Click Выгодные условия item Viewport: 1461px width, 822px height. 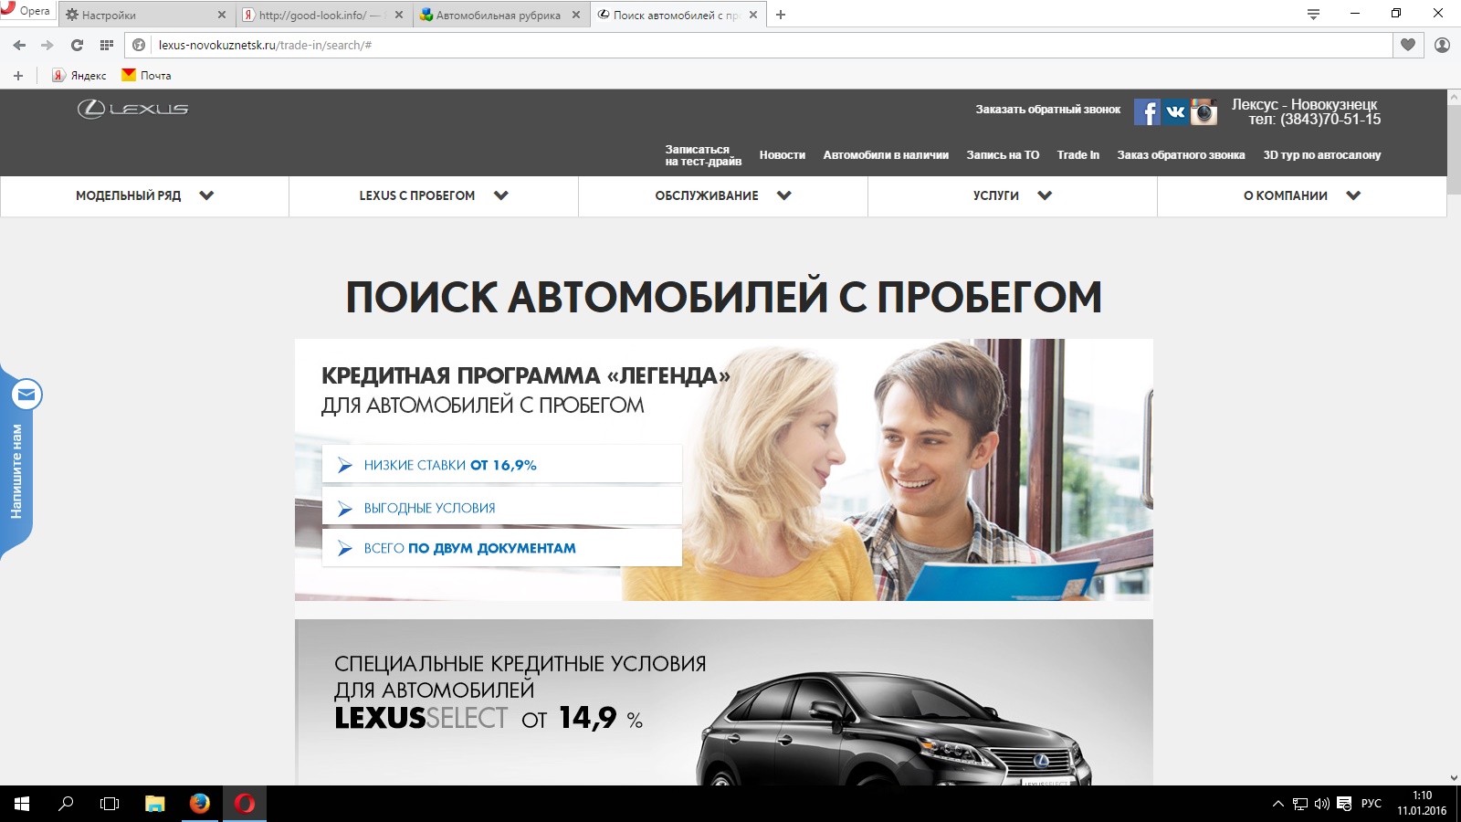tap(502, 507)
